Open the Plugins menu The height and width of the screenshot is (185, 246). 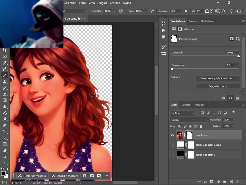click(102, 3)
